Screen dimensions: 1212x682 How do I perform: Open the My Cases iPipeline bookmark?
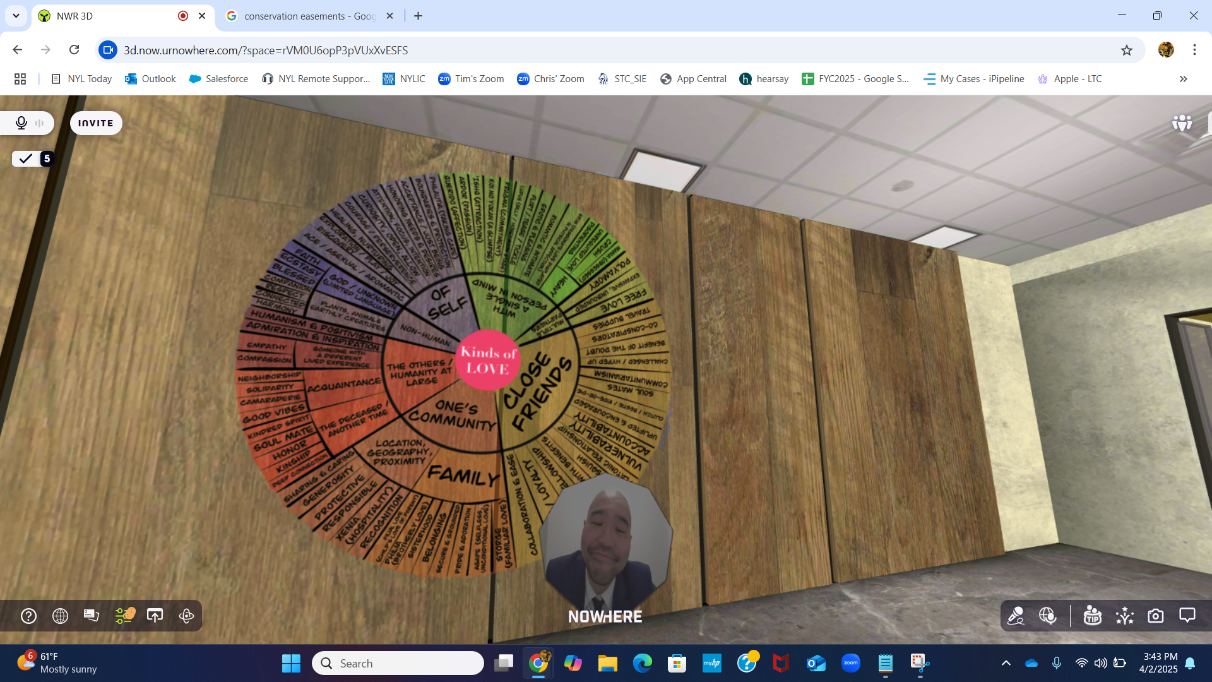click(974, 79)
